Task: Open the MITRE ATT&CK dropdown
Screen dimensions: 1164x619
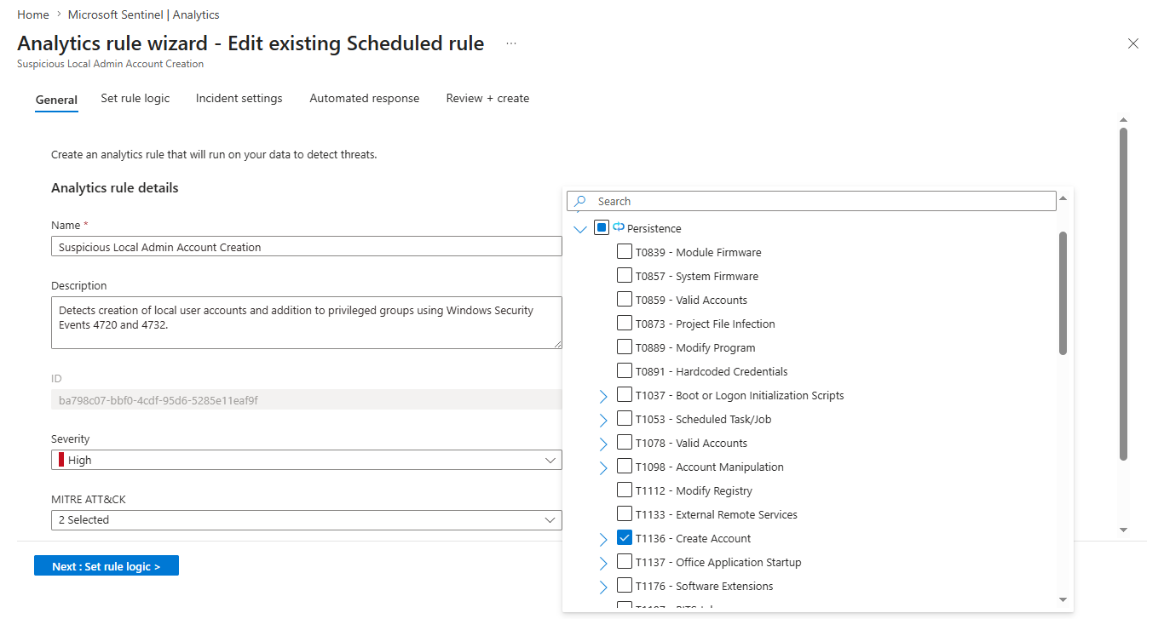Action: point(307,519)
